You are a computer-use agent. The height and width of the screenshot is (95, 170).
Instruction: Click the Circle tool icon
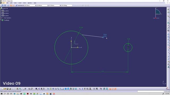tap(168, 40)
